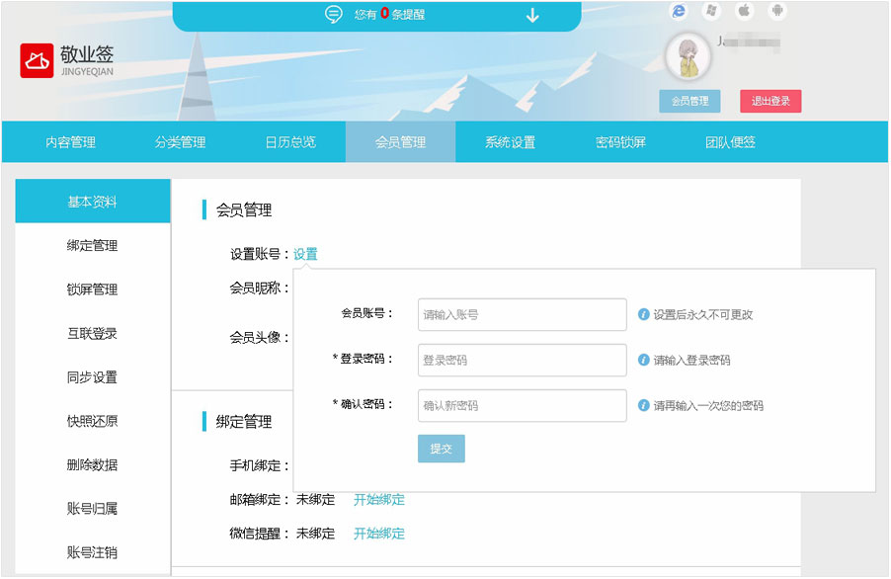Screen dimensions: 891x579
Task: Click the Apple platform icon
Action: [744, 11]
